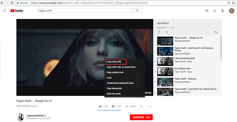Open the notifications bell
This screenshot has height=122, width=237.
222,11
